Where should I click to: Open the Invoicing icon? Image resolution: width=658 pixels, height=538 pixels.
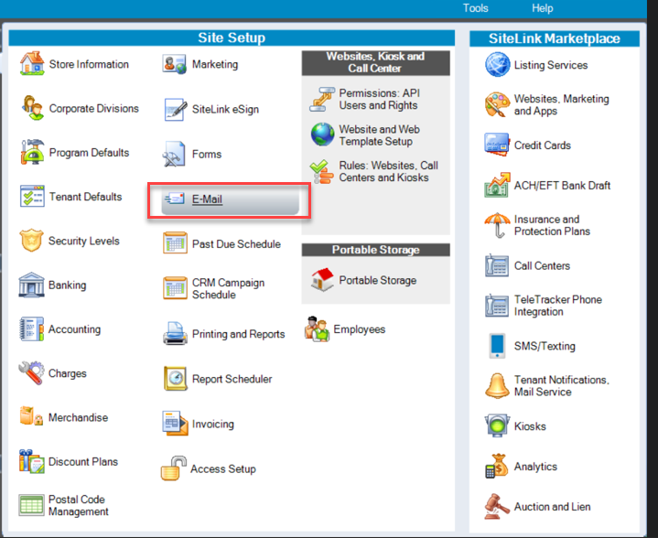pyautogui.click(x=175, y=424)
